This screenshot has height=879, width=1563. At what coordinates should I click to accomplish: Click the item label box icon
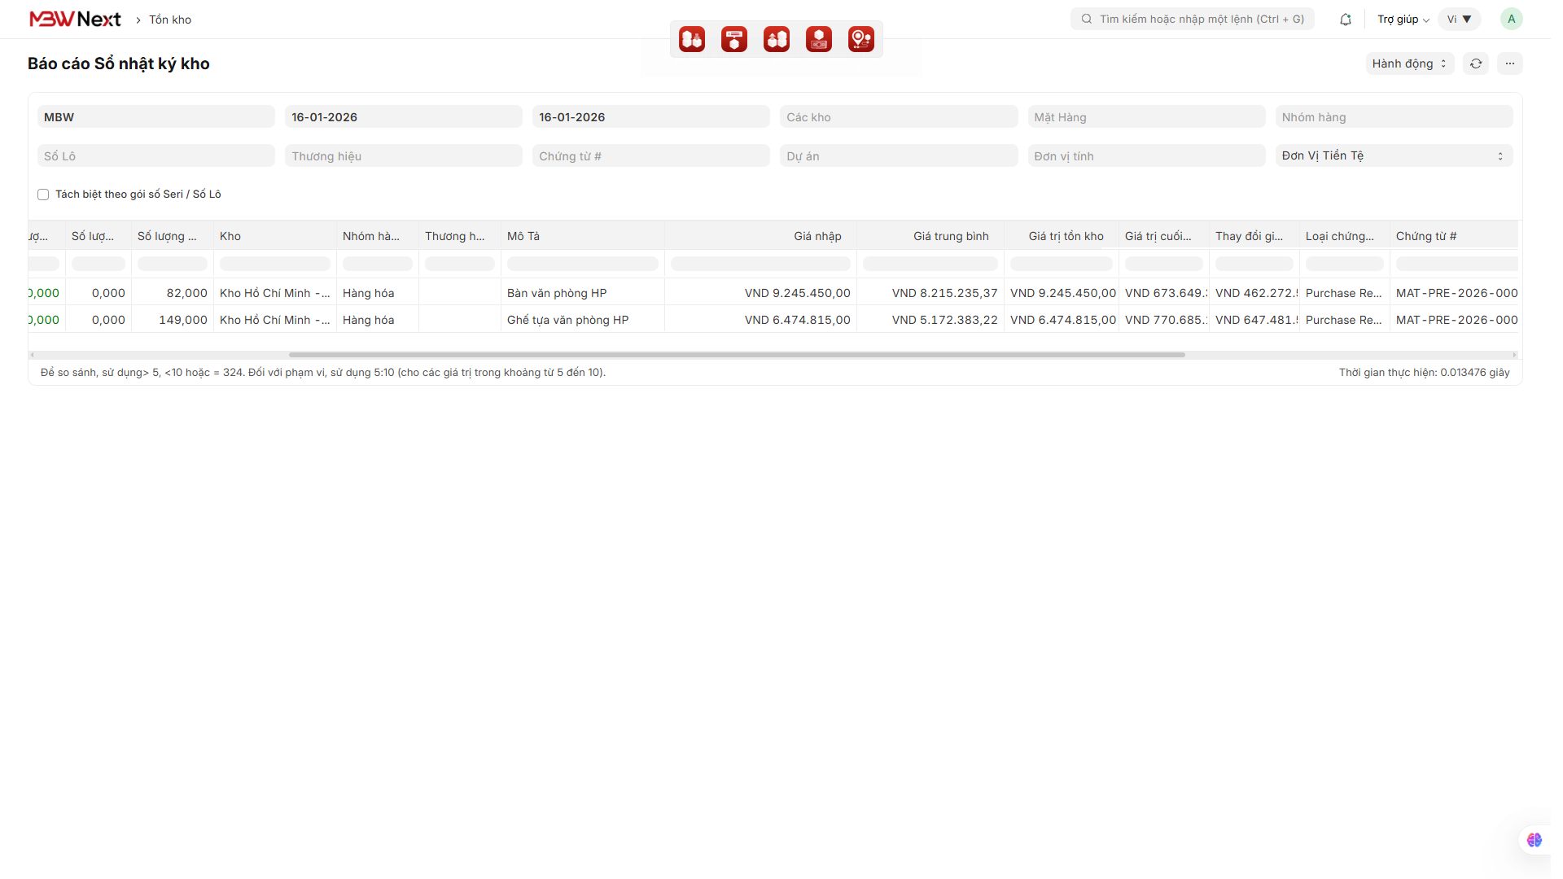point(734,39)
